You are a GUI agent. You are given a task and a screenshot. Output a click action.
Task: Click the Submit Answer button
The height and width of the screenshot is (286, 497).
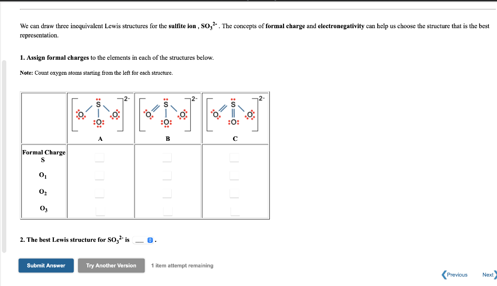coord(46,266)
